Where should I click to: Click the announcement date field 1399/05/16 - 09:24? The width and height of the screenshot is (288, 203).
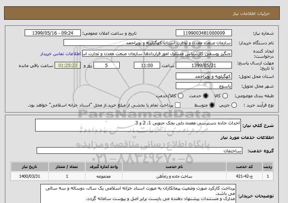(53, 33)
